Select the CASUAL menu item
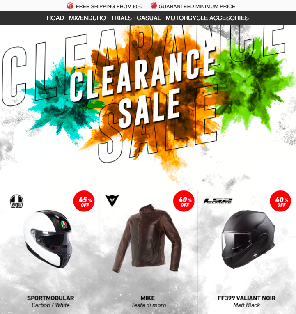Viewport: 296px width, 314px height. (149, 18)
